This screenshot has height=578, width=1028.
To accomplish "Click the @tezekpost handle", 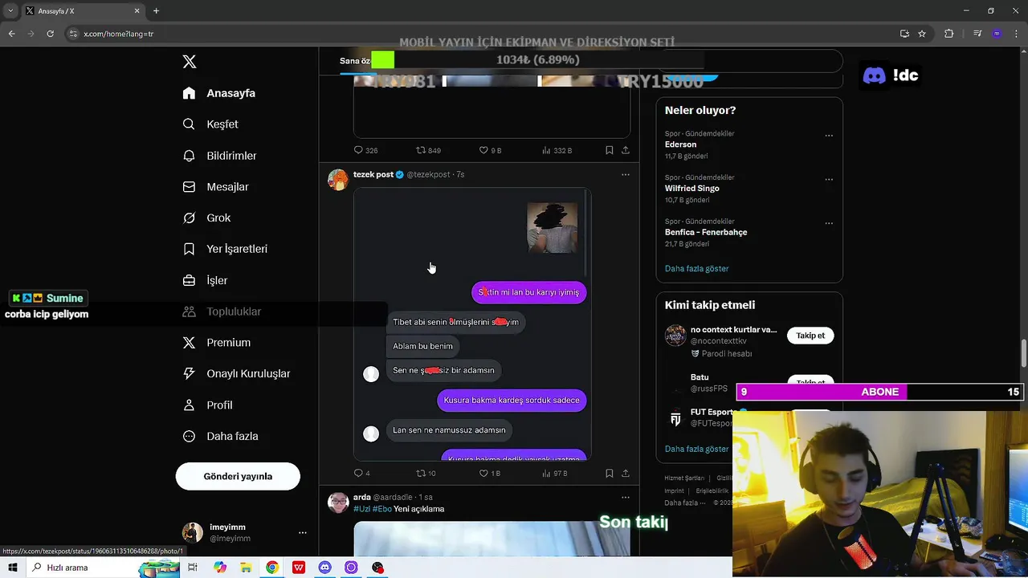I will point(428,174).
